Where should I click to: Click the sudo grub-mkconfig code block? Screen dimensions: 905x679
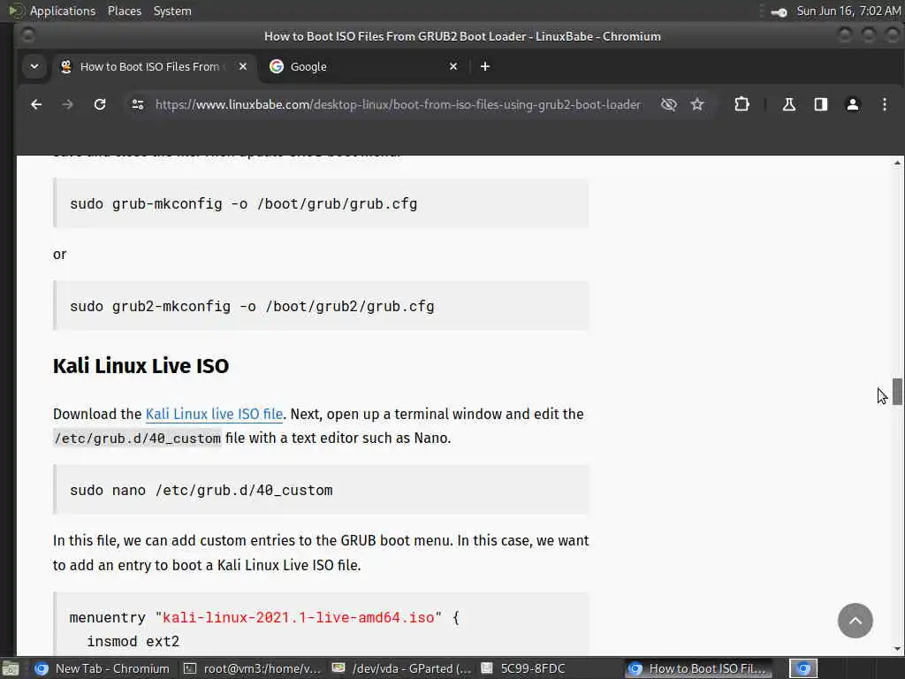click(x=321, y=203)
